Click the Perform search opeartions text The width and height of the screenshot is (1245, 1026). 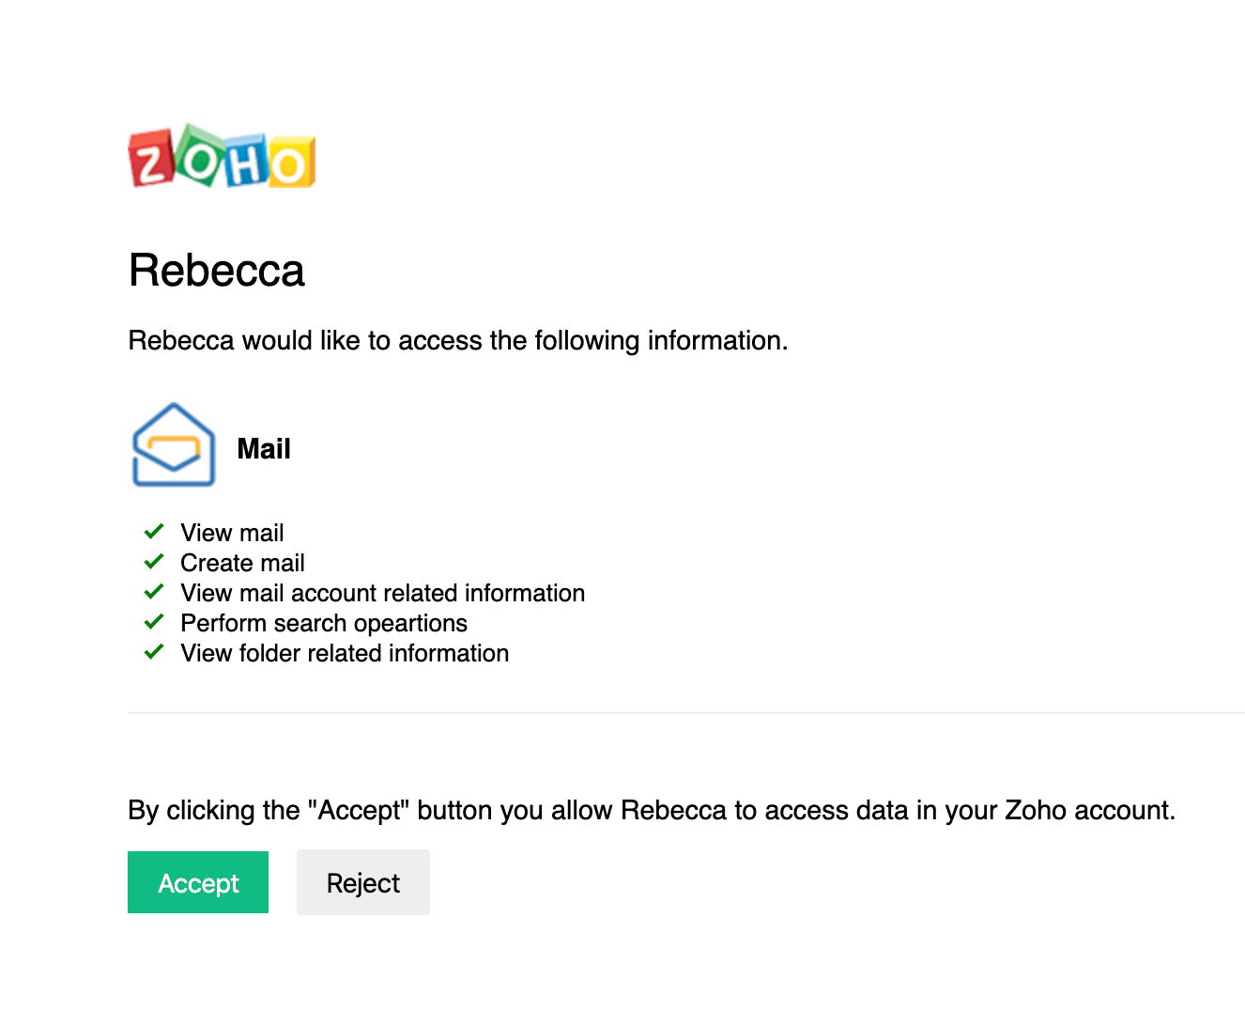click(323, 623)
